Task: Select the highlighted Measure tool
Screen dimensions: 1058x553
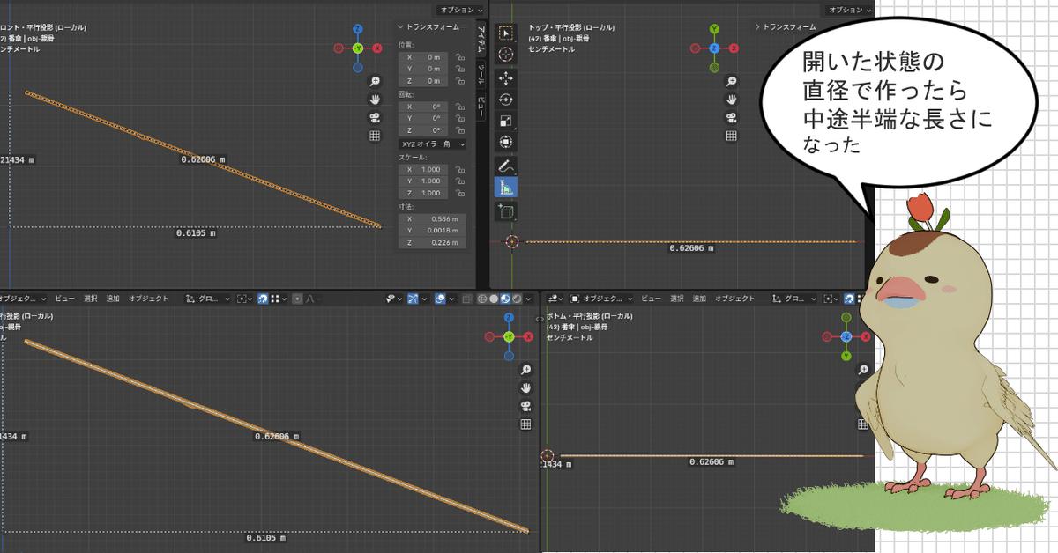Action: 506,187
